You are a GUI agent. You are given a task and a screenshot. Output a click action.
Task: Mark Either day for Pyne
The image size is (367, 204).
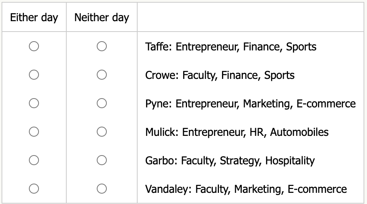tap(34, 104)
